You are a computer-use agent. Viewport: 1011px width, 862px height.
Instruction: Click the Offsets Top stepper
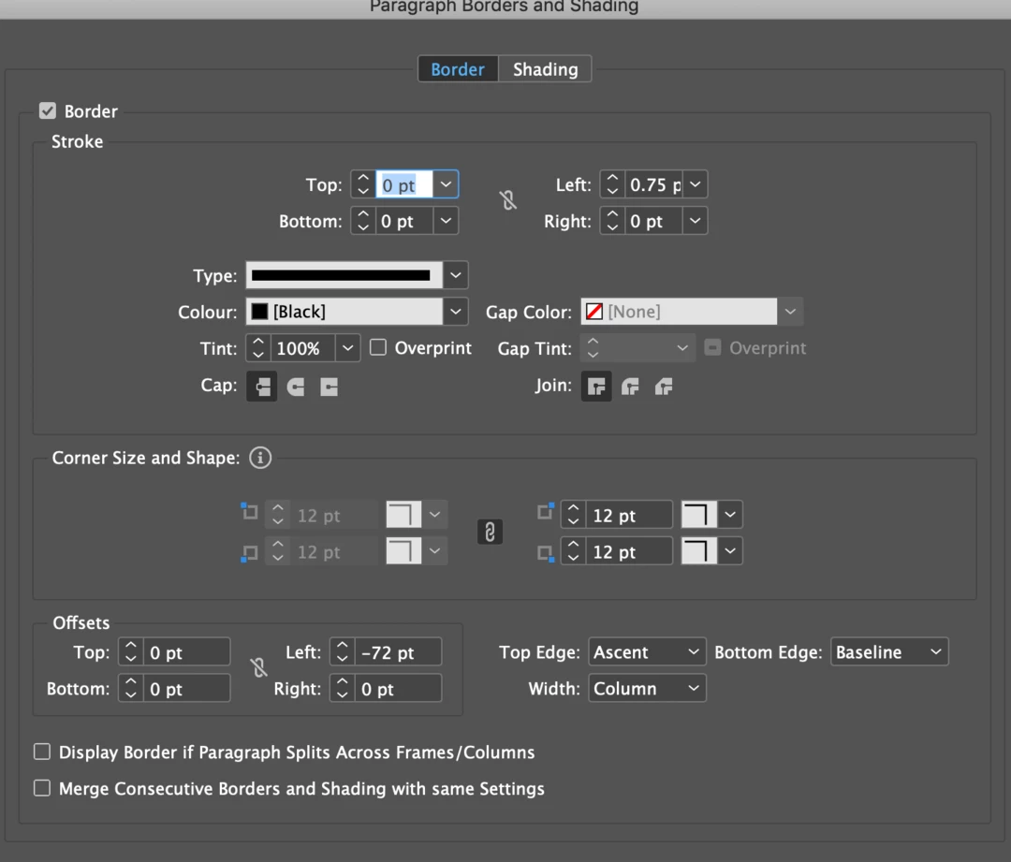pyautogui.click(x=131, y=651)
